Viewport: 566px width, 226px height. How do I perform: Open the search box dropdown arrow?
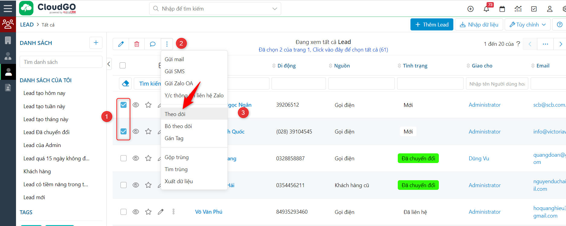coord(275,9)
